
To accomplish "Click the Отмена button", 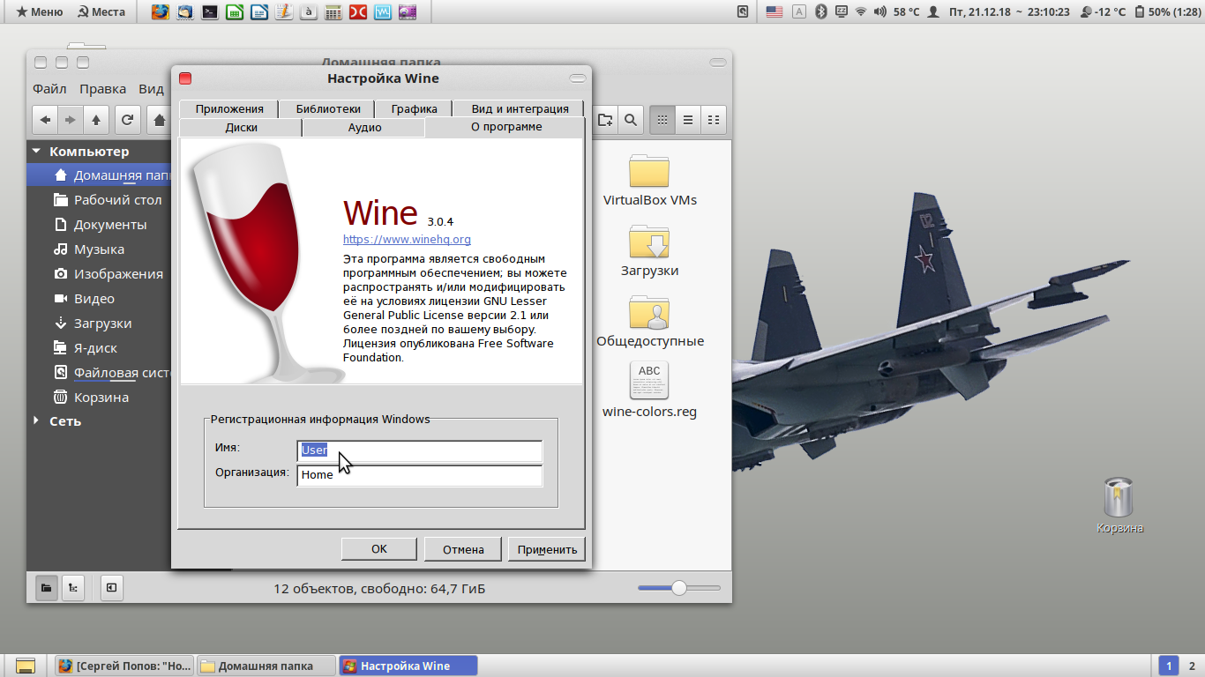I will tap(463, 549).
